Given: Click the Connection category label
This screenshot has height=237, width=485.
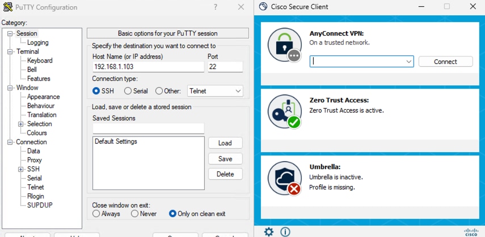Looking at the screenshot, I should (31, 142).
